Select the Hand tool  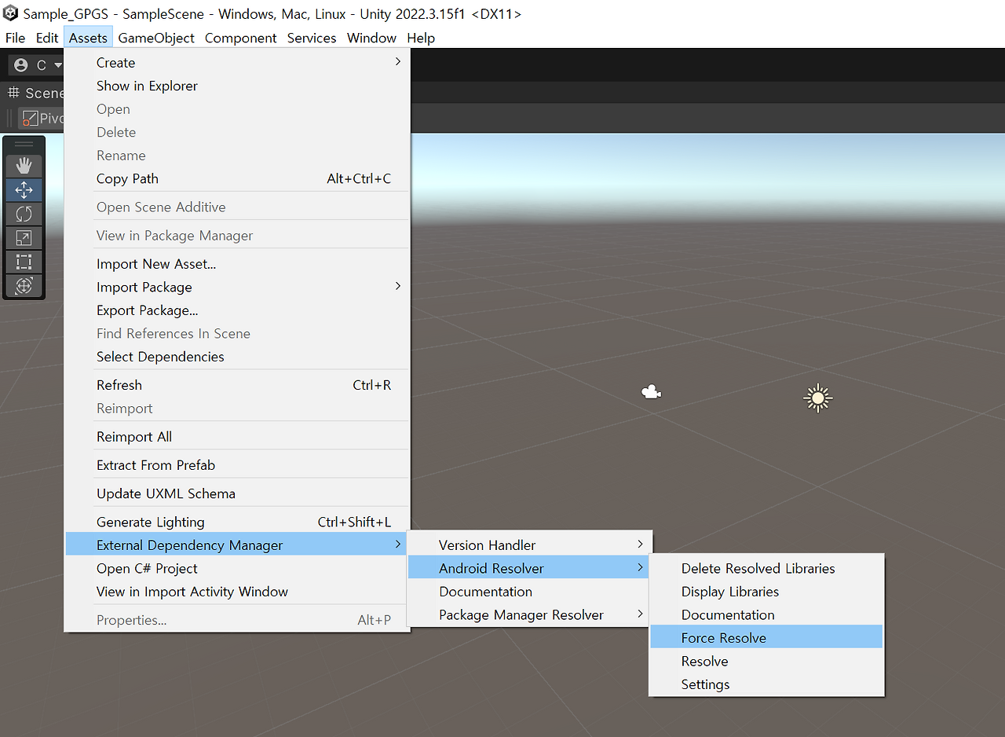click(x=24, y=165)
